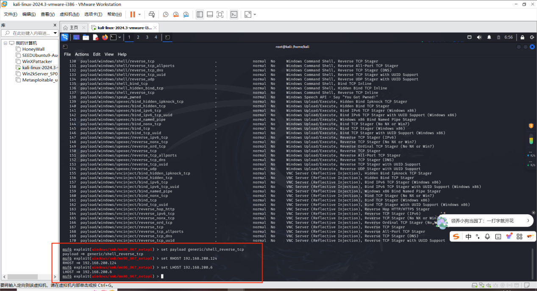Close the kali-linux-2024.3 tab
The width and height of the screenshot is (537, 291).
(156, 28)
